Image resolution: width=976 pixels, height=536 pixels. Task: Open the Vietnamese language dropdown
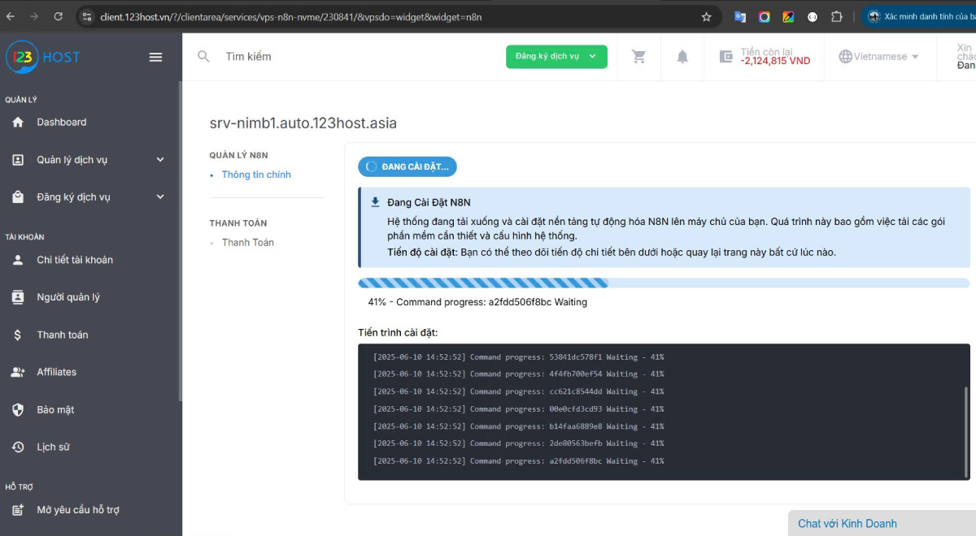pyautogui.click(x=878, y=57)
